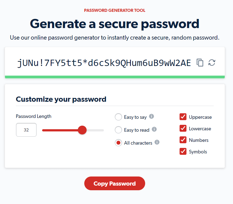
Task: Click the copy-to-clipboard icon beside the password
Action: coord(200,63)
